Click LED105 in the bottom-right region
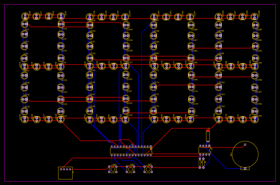280x185 pixels. tap(255, 119)
